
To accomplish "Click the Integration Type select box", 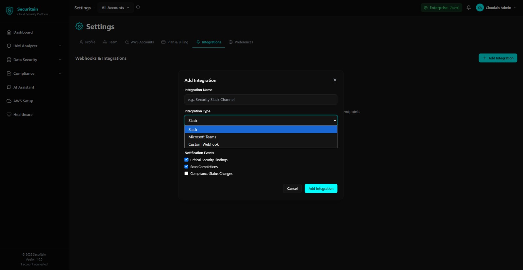I will [x=261, y=120].
